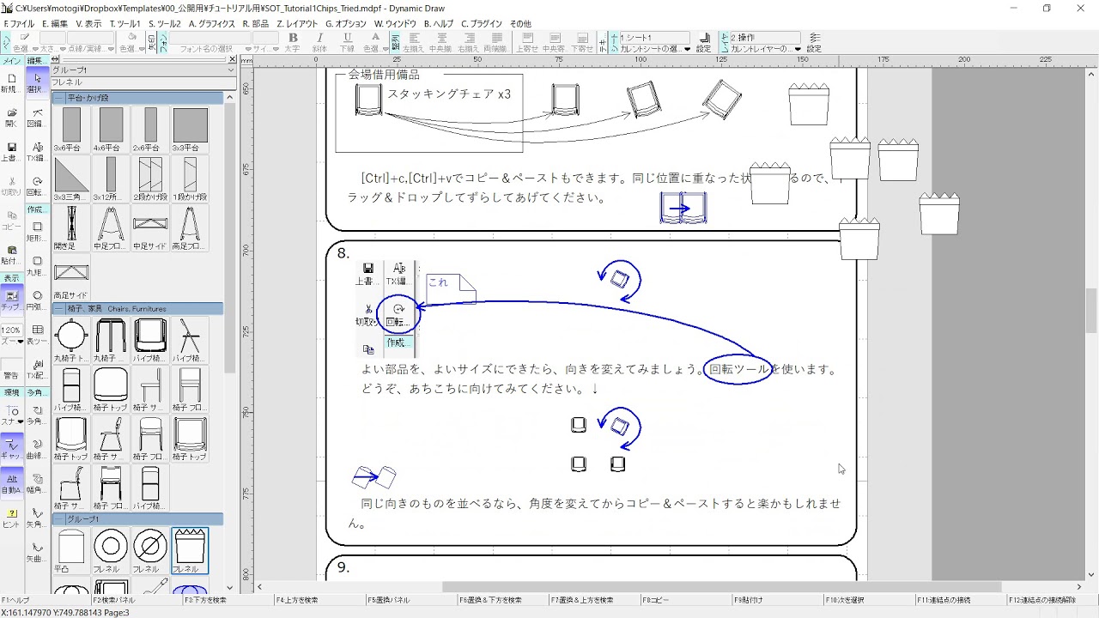The width and height of the screenshot is (1099, 618).
Task: Open the ヒント (Hint) icon
Action: pos(11,518)
